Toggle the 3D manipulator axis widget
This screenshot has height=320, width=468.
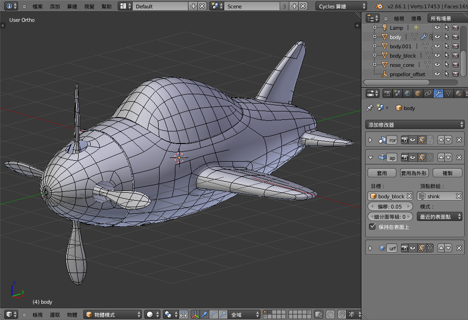point(195,314)
